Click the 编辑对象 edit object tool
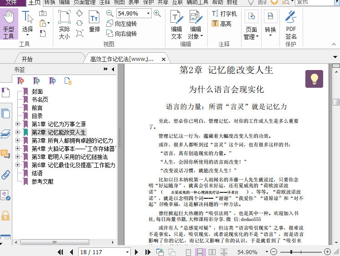 tap(196, 25)
